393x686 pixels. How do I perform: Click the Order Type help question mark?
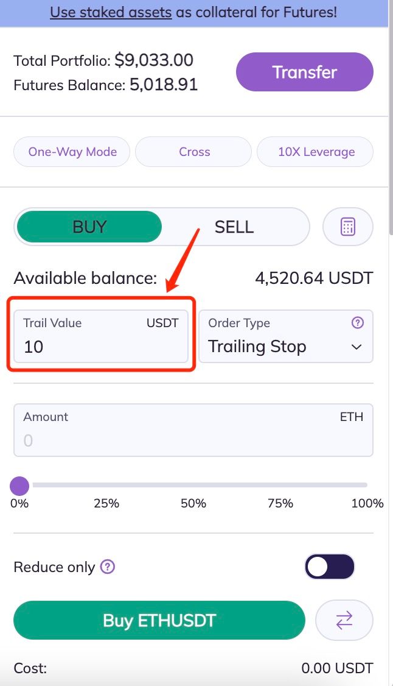(x=358, y=323)
